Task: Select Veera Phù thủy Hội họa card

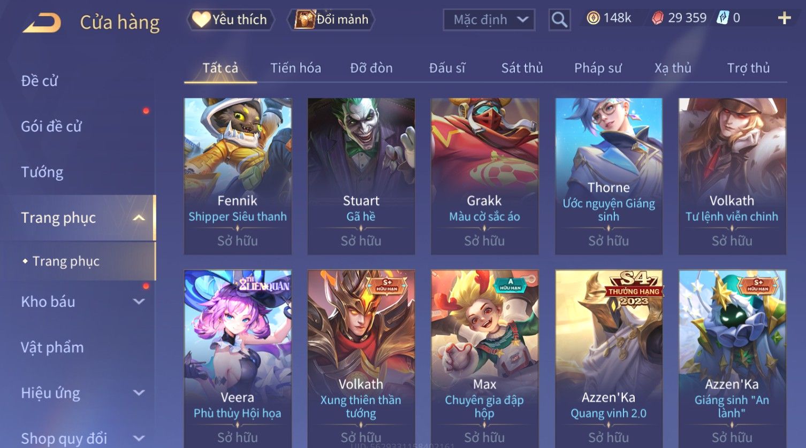Action: 238,358
